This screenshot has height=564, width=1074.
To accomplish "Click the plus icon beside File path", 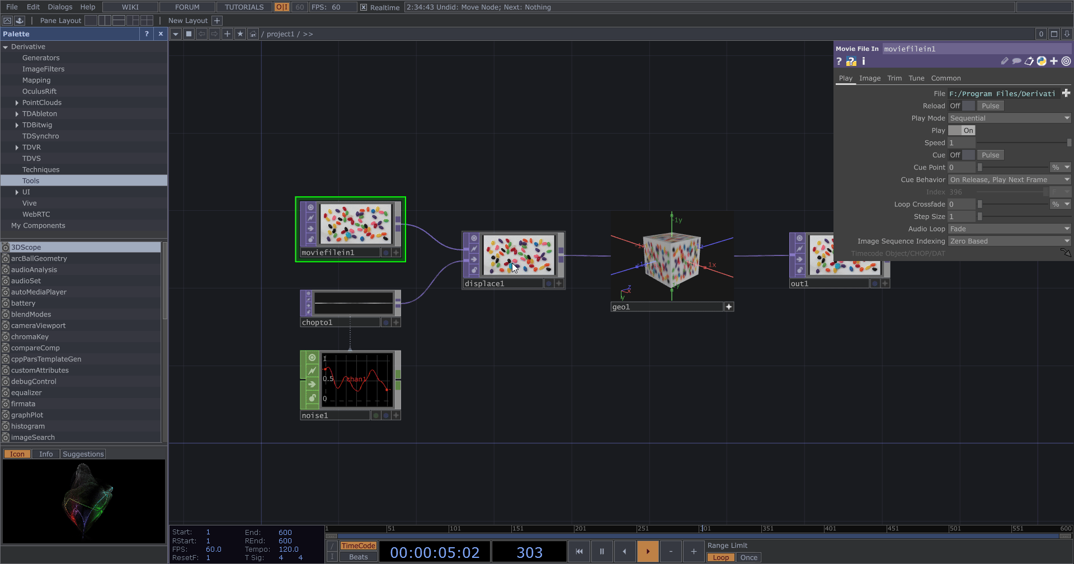I will [x=1066, y=93].
